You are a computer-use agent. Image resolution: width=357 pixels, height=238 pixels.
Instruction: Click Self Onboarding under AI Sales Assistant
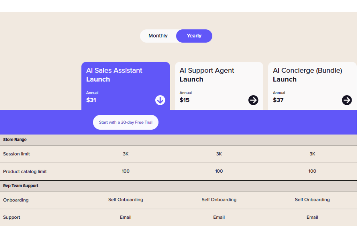pos(126,200)
